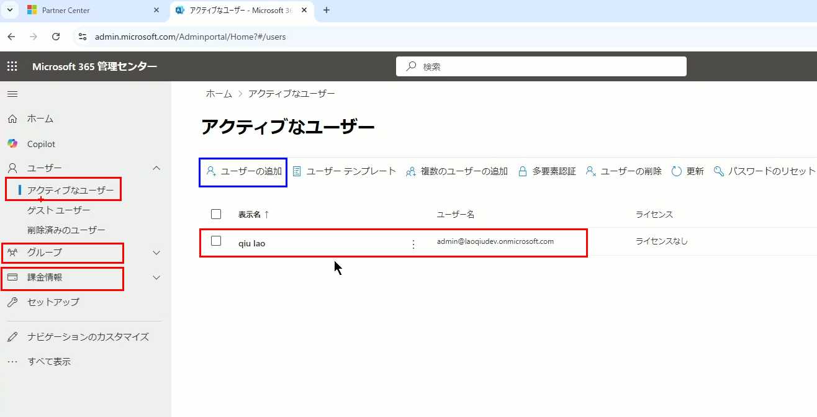
Task: Collapse the ユーザー section chevron
Action: pos(156,168)
